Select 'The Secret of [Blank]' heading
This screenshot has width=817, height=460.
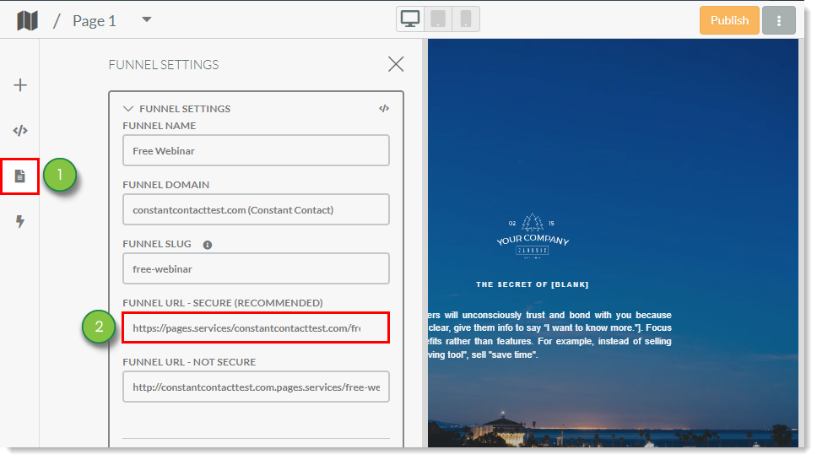tap(532, 284)
